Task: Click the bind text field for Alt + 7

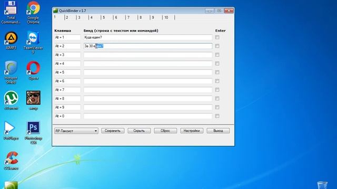Action: coord(148,90)
